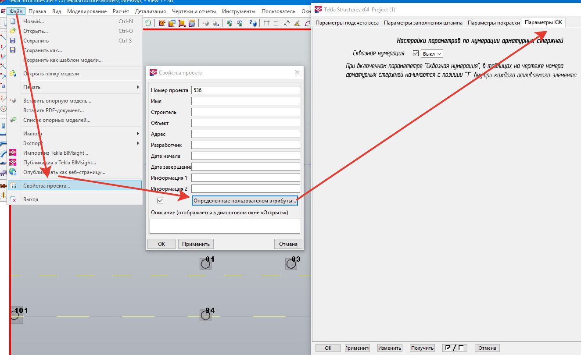Click the red-cornered yellow square toolbar icon
The image size is (581, 355).
coord(182,23)
